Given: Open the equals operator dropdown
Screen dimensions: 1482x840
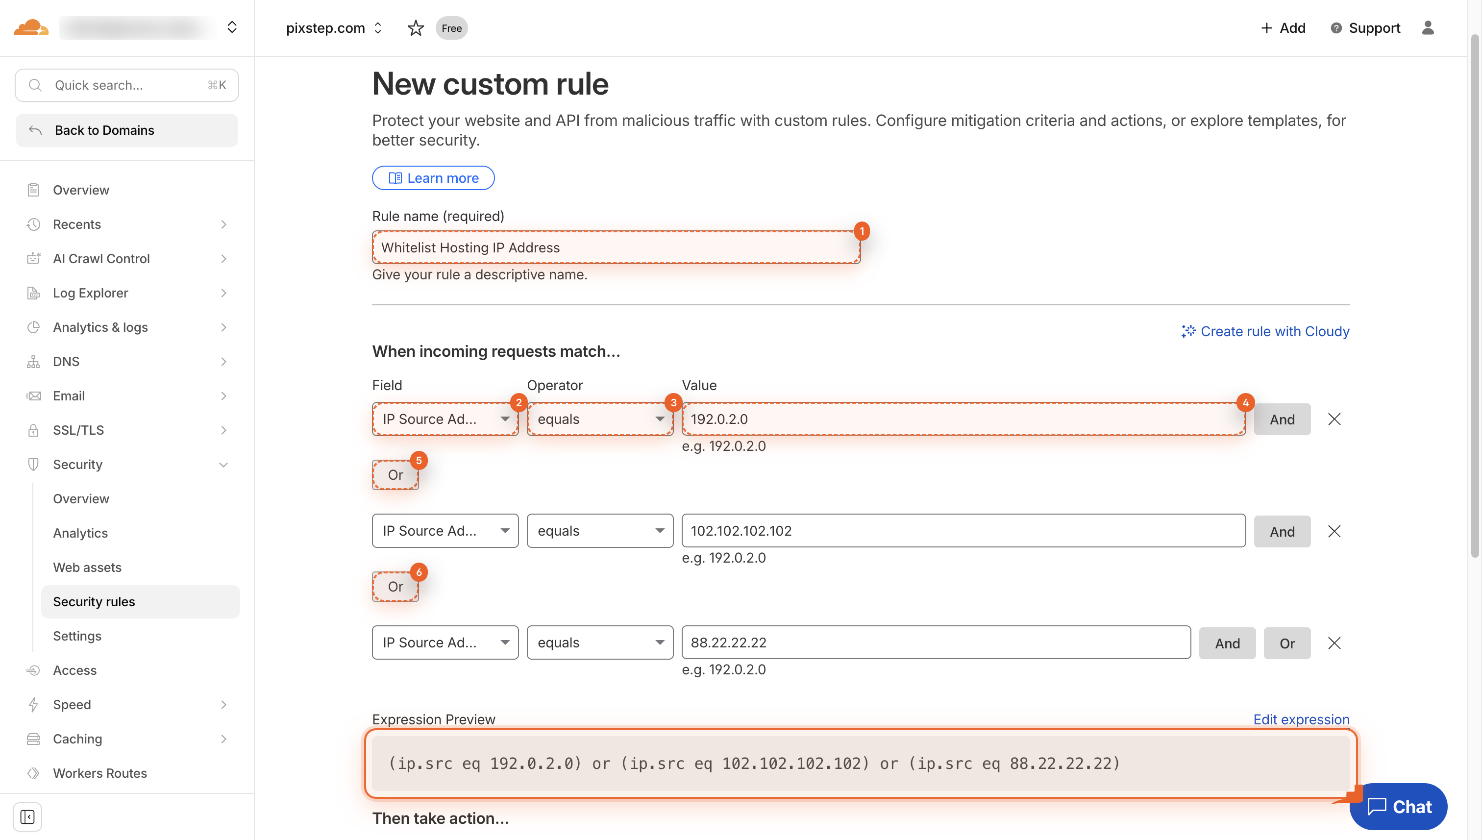Looking at the screenshot, I should 600,419.
